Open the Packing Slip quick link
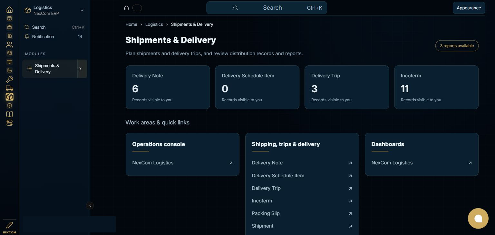 (302, 213)
